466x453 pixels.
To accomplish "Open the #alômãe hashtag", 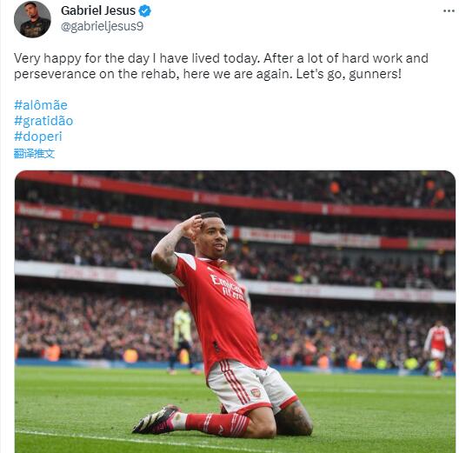I will pyautogui.click(x=41, y=105).
